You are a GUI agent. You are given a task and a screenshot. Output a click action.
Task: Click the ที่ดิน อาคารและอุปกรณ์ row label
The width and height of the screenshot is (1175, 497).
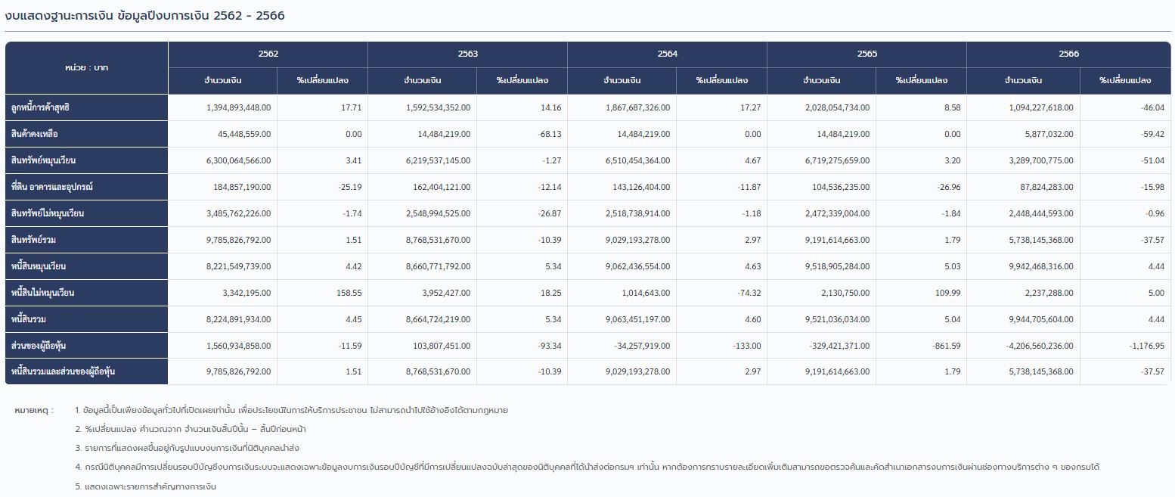(x=52, y=187)
